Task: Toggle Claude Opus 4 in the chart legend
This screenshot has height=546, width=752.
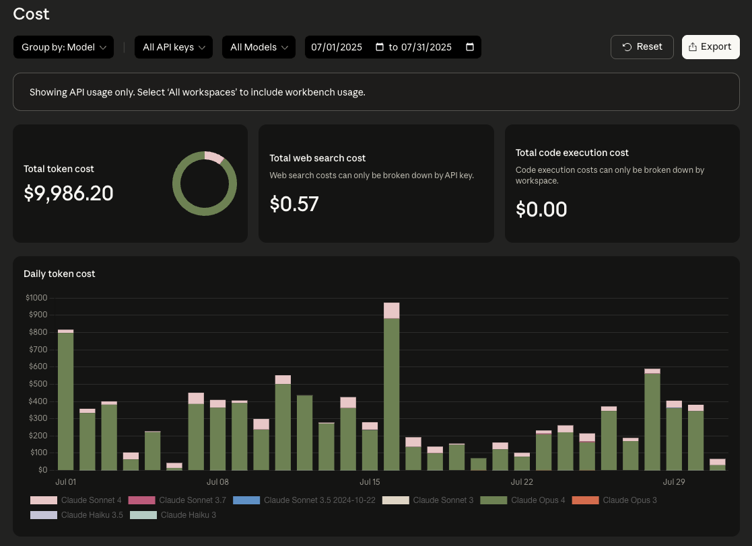Action: pos(538,500)
